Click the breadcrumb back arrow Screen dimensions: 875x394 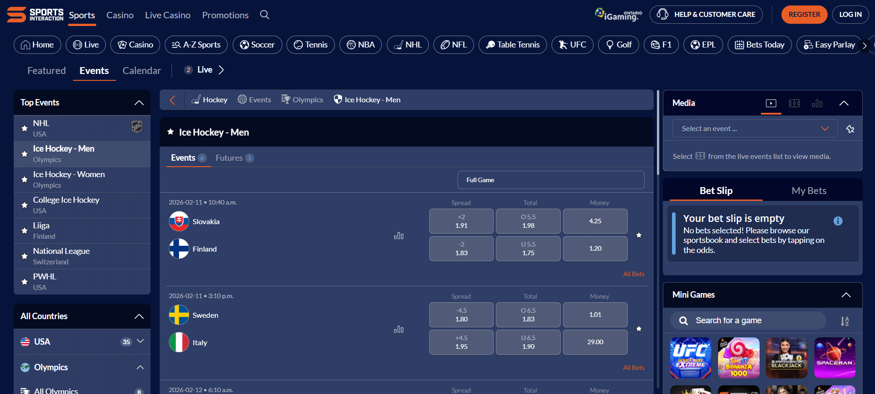[x=172, y=100]
